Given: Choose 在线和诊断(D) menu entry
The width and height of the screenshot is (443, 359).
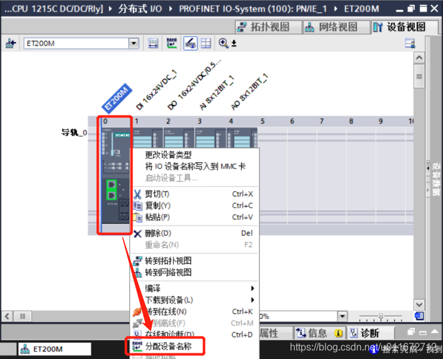Looking at the screenshot, I should (195, 335).
